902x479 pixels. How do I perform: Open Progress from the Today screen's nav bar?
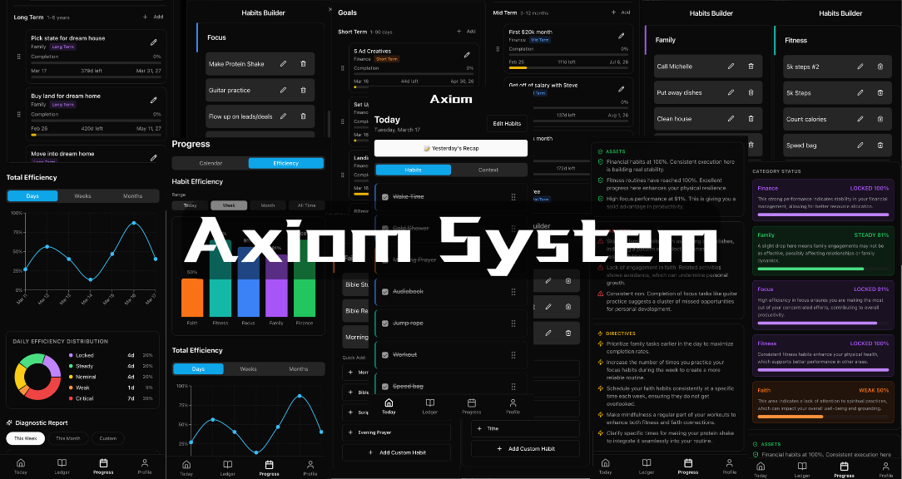point(471,406)
